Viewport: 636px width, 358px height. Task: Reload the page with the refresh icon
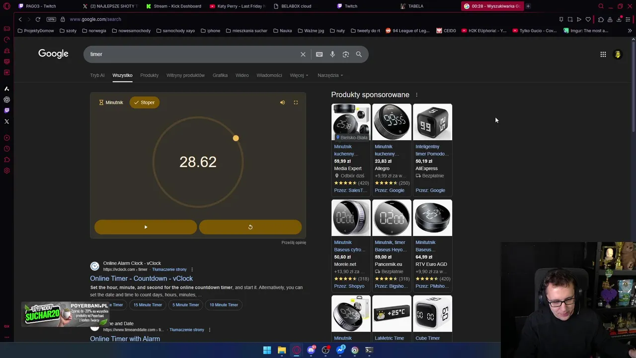point(38,19)
